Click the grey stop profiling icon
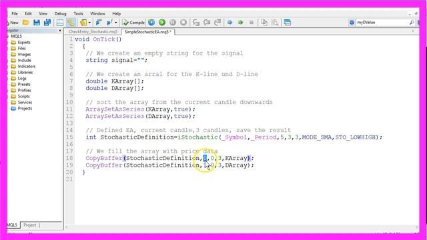Viewport: 427px width, 240px height. pos(252,22)
